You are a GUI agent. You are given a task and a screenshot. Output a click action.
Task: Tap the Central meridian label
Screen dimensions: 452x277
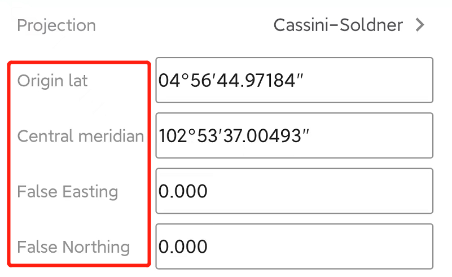pos(80,136)
